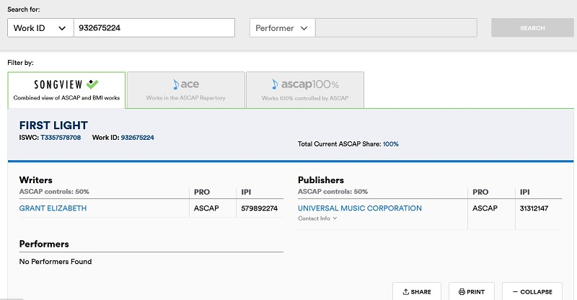This screenshot has height=300, width=577.
Task: Collapse the First Light work details
Action: [x=532, y=291]
